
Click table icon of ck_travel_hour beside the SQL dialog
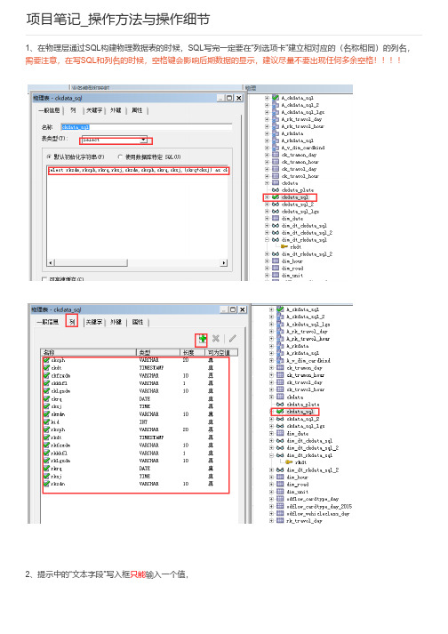pos(276,176)
